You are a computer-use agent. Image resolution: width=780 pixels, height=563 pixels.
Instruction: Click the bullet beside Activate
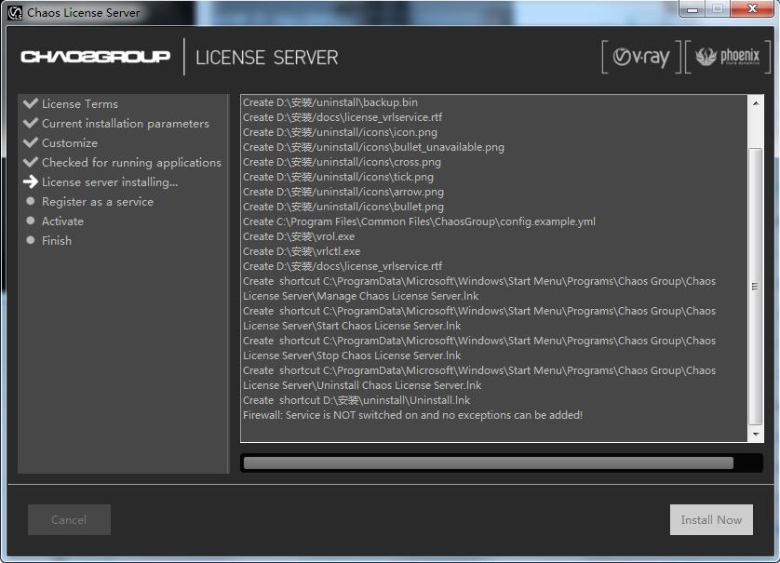(x=31, y=221)
